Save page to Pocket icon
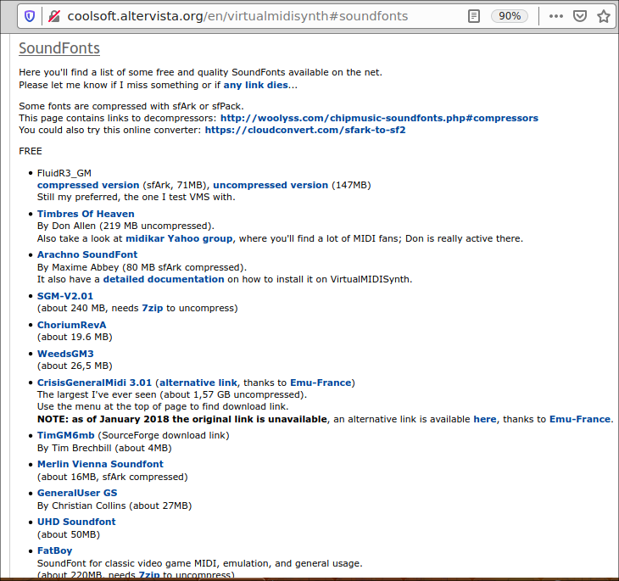Viewport: 619px width, 581px height. click(x=579, y=16)
